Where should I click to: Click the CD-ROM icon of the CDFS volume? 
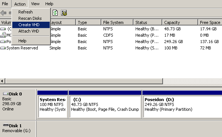3,35
